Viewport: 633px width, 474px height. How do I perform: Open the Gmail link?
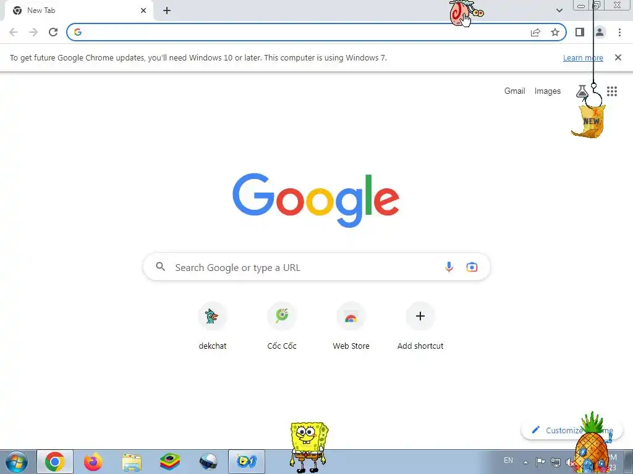pyautogui.click(x=515, y=91)
